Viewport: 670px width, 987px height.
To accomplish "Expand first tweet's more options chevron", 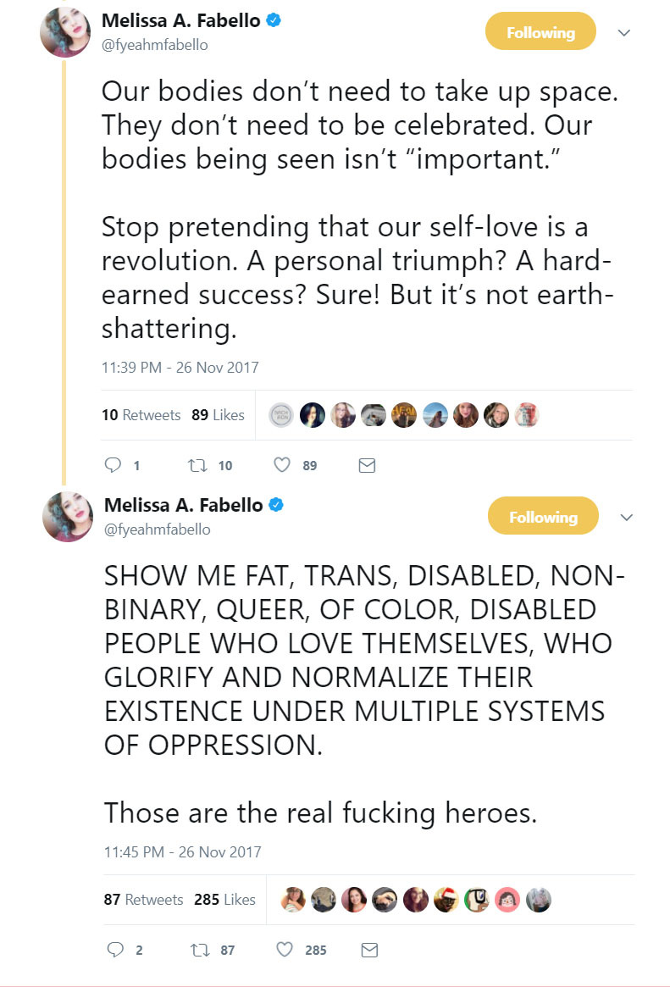I will pyautogui.click(x=624, y=33).
